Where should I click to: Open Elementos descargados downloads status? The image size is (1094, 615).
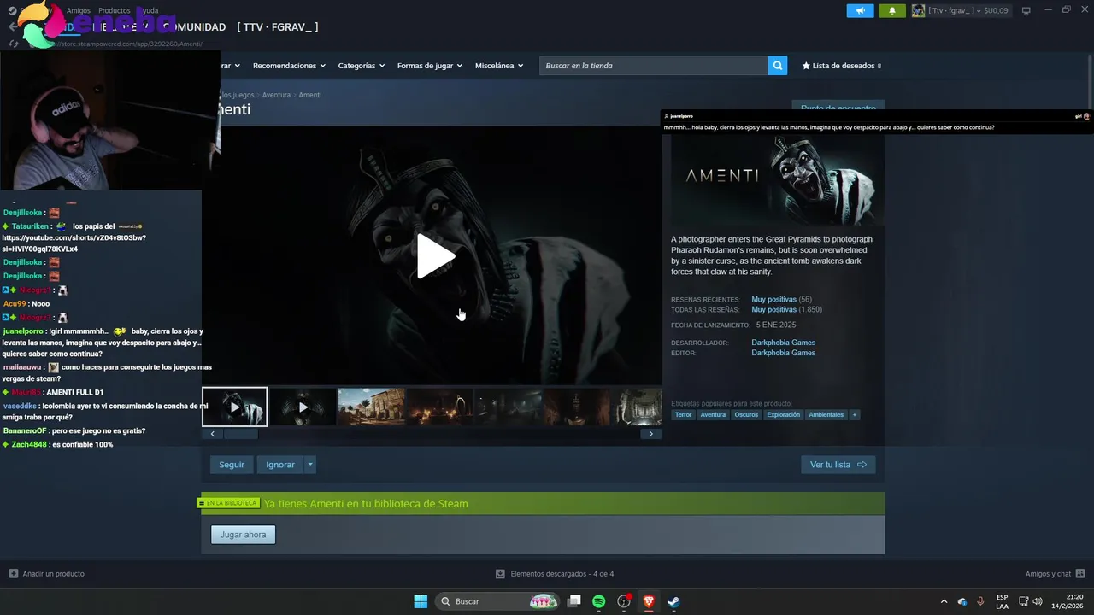point(555,574)
